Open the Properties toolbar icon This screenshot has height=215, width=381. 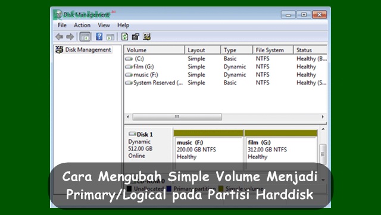point(135,37)
